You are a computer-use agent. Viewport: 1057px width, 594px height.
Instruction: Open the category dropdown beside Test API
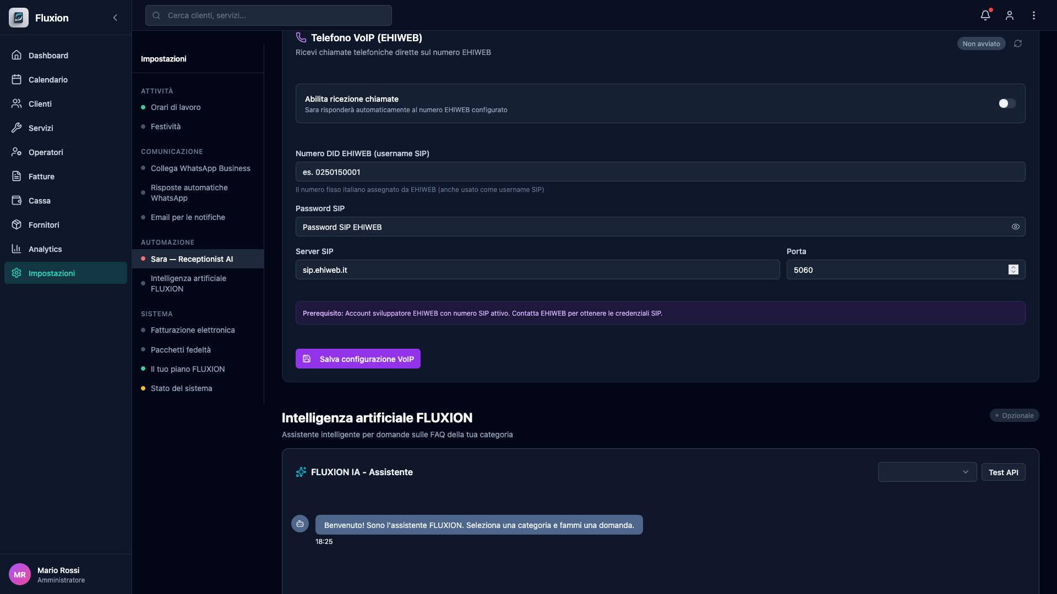pyautogui.click(x=927, y=472)
